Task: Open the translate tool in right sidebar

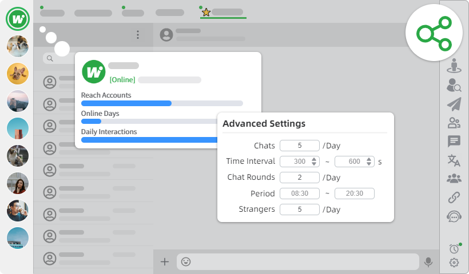Action: 454,160
